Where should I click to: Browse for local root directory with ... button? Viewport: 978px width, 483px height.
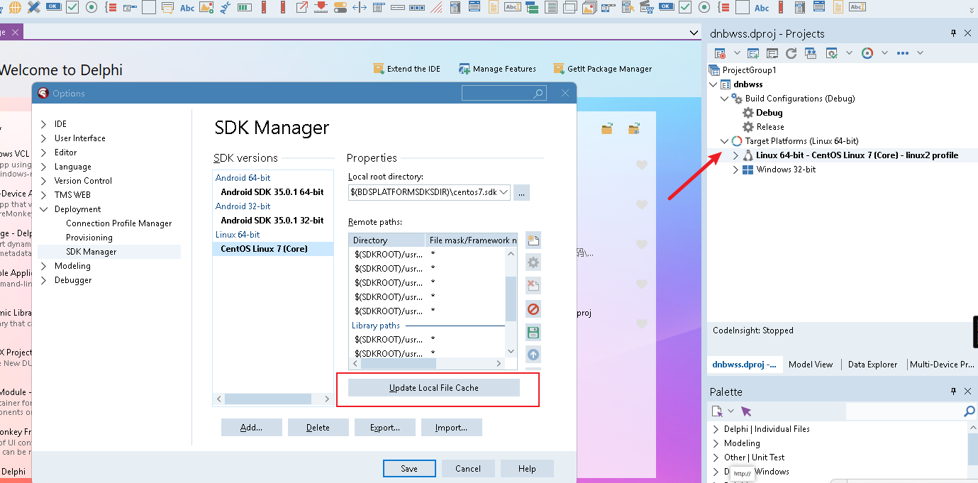coord(522,192)
